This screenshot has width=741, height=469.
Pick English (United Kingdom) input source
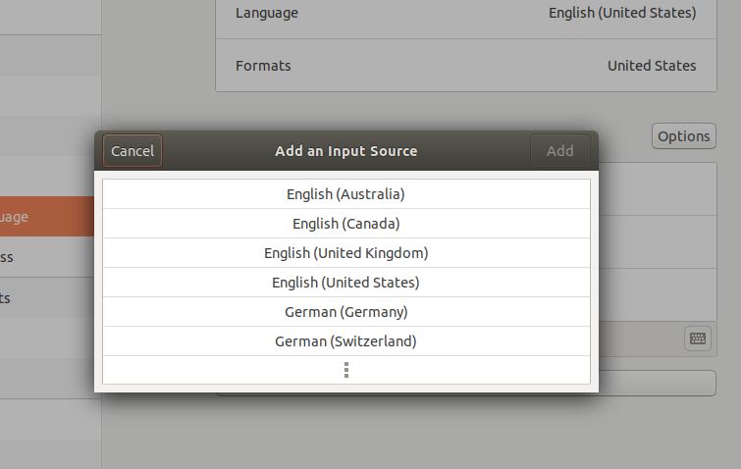point(345,253)
